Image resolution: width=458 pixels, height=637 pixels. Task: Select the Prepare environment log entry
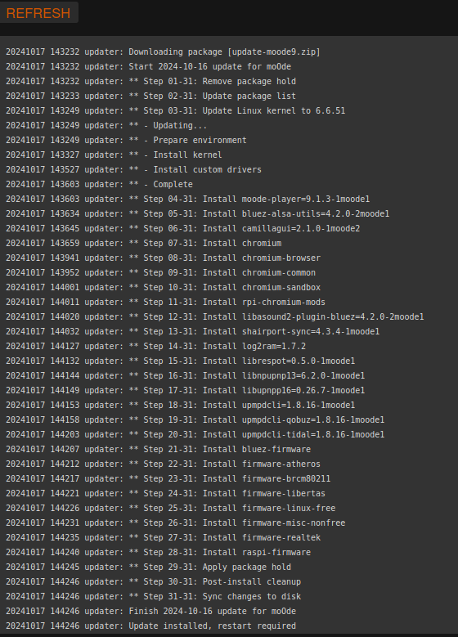126,140
